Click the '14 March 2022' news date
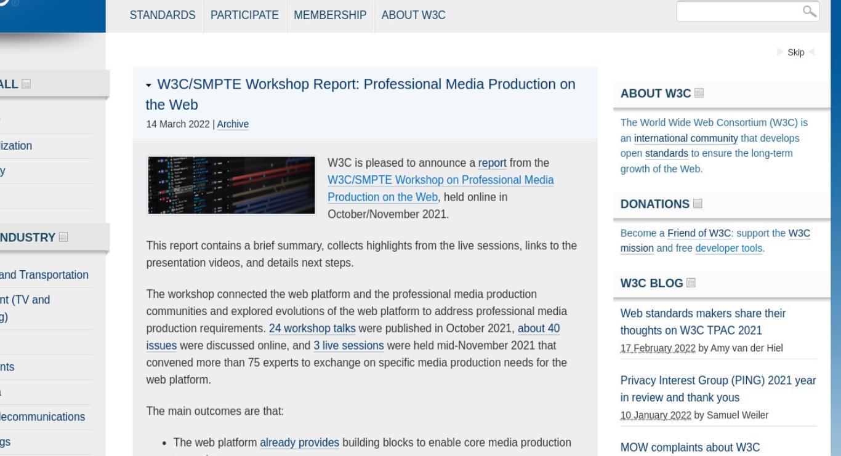 178,124
